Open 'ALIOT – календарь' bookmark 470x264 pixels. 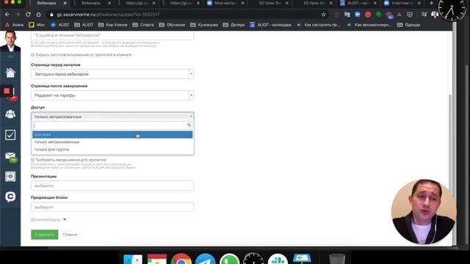pyautogui.click(x=271, y=25)
